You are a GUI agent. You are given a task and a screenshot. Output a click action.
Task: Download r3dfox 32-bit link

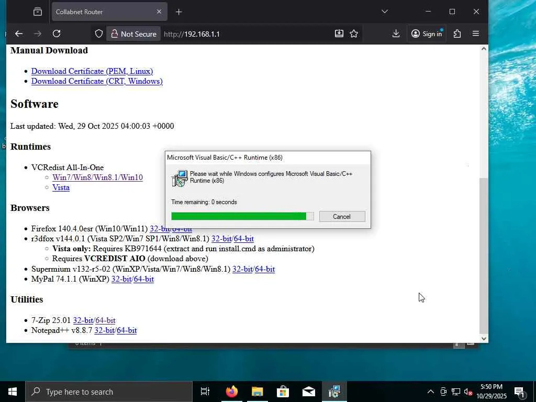(x=221, y=239)
